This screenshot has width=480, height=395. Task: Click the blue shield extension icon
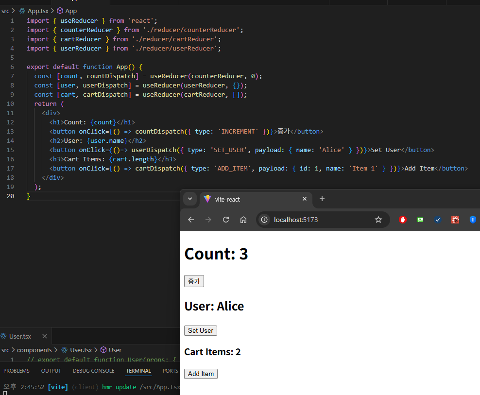pos(473,220)
